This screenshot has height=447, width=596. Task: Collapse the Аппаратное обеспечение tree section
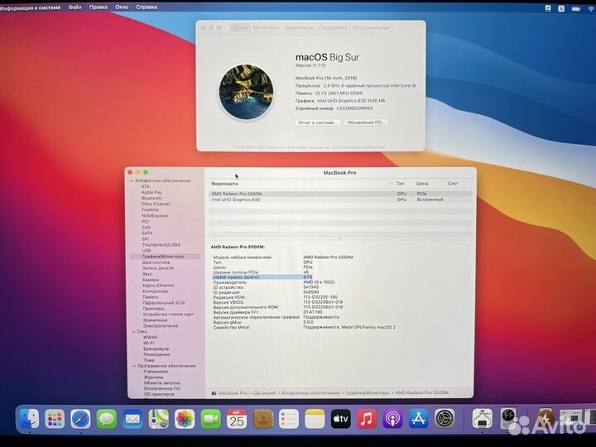(132, 181)
